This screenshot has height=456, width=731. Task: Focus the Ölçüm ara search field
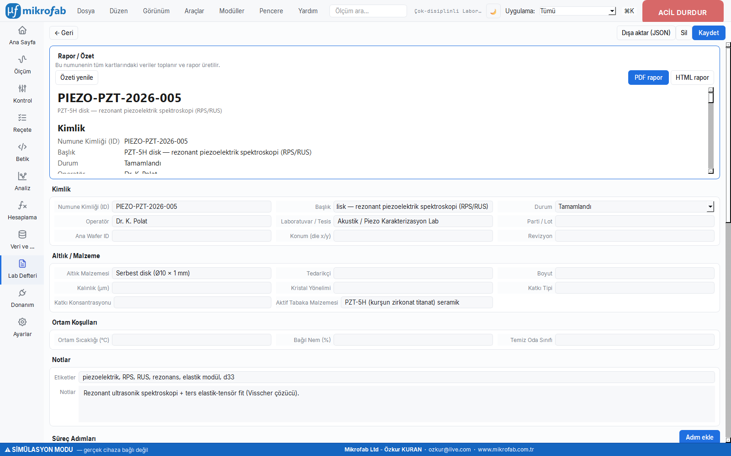pyautogui.click(x=368, y=11)
